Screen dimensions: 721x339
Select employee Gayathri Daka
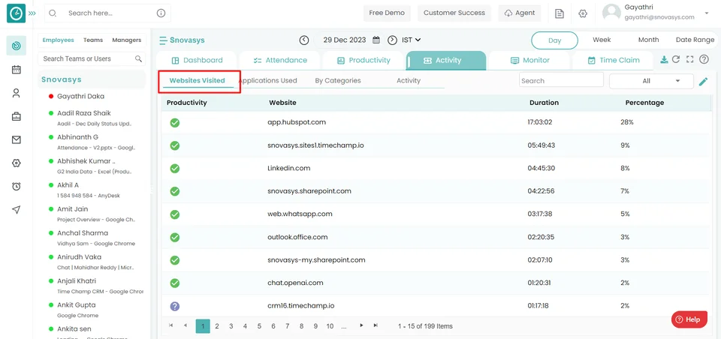click(x=80, y=96)
